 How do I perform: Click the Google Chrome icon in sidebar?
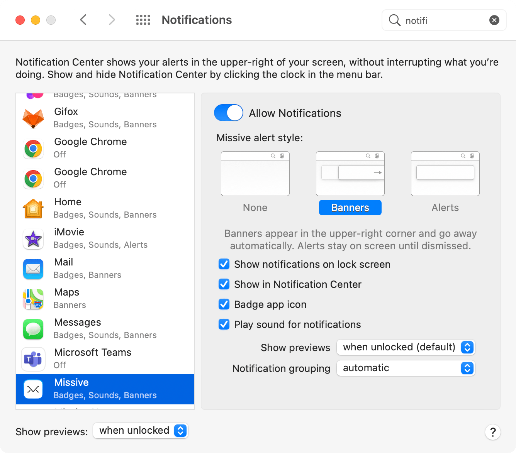pyautogui.click(x=33, y=149)
